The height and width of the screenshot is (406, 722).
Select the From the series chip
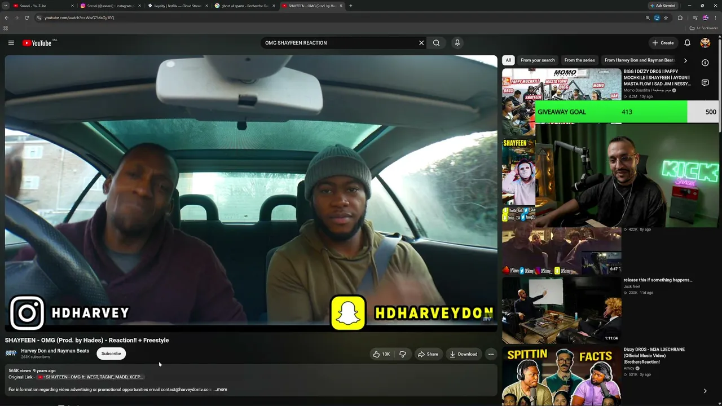point(579,60)
